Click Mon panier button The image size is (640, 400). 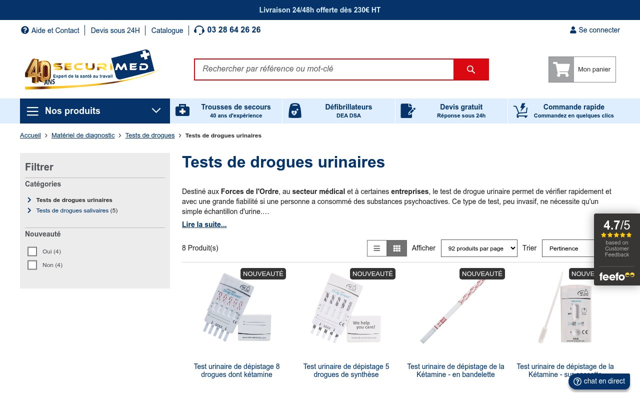582,69
